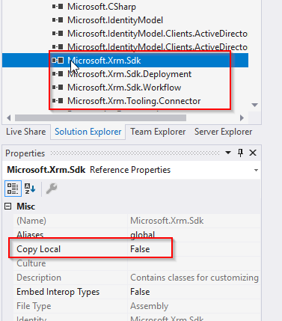
Task: Switch to the Team Explorer tab
Action: 158,132
